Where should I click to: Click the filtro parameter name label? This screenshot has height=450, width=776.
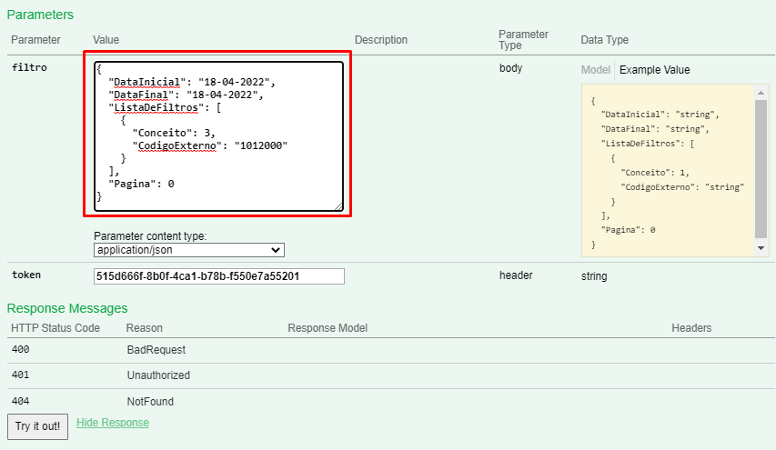[29, 68]
